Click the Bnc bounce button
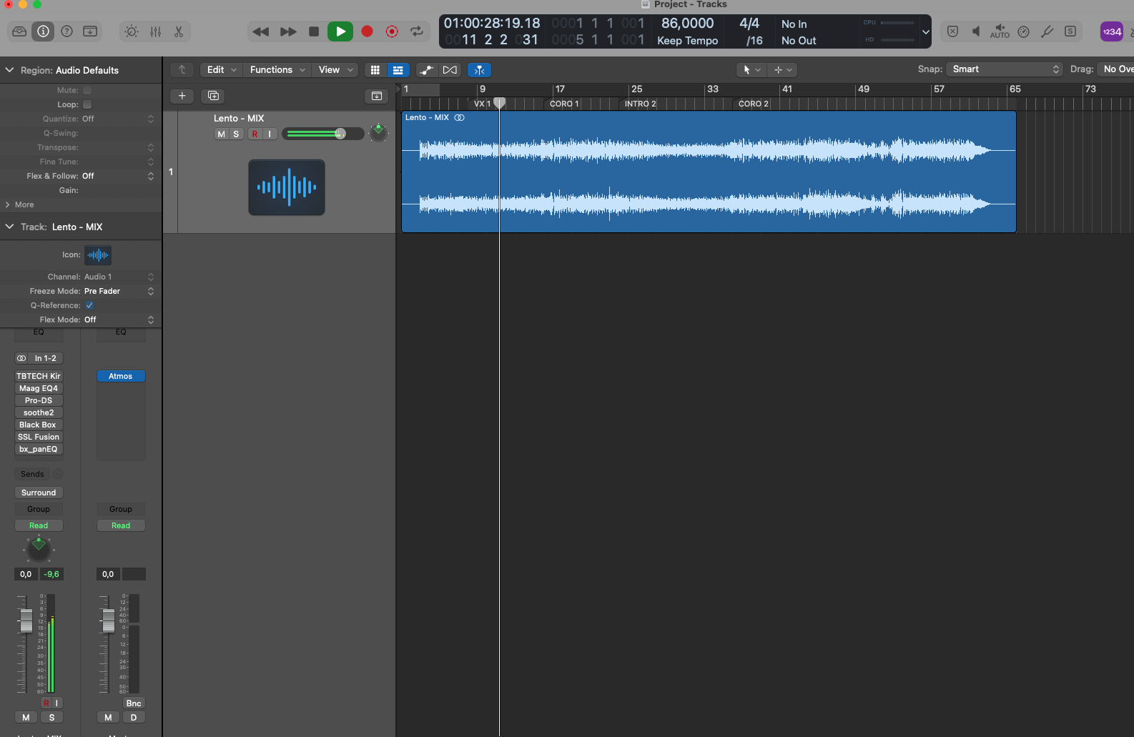Screen dimensions: 1134x737 click(134, 703)
